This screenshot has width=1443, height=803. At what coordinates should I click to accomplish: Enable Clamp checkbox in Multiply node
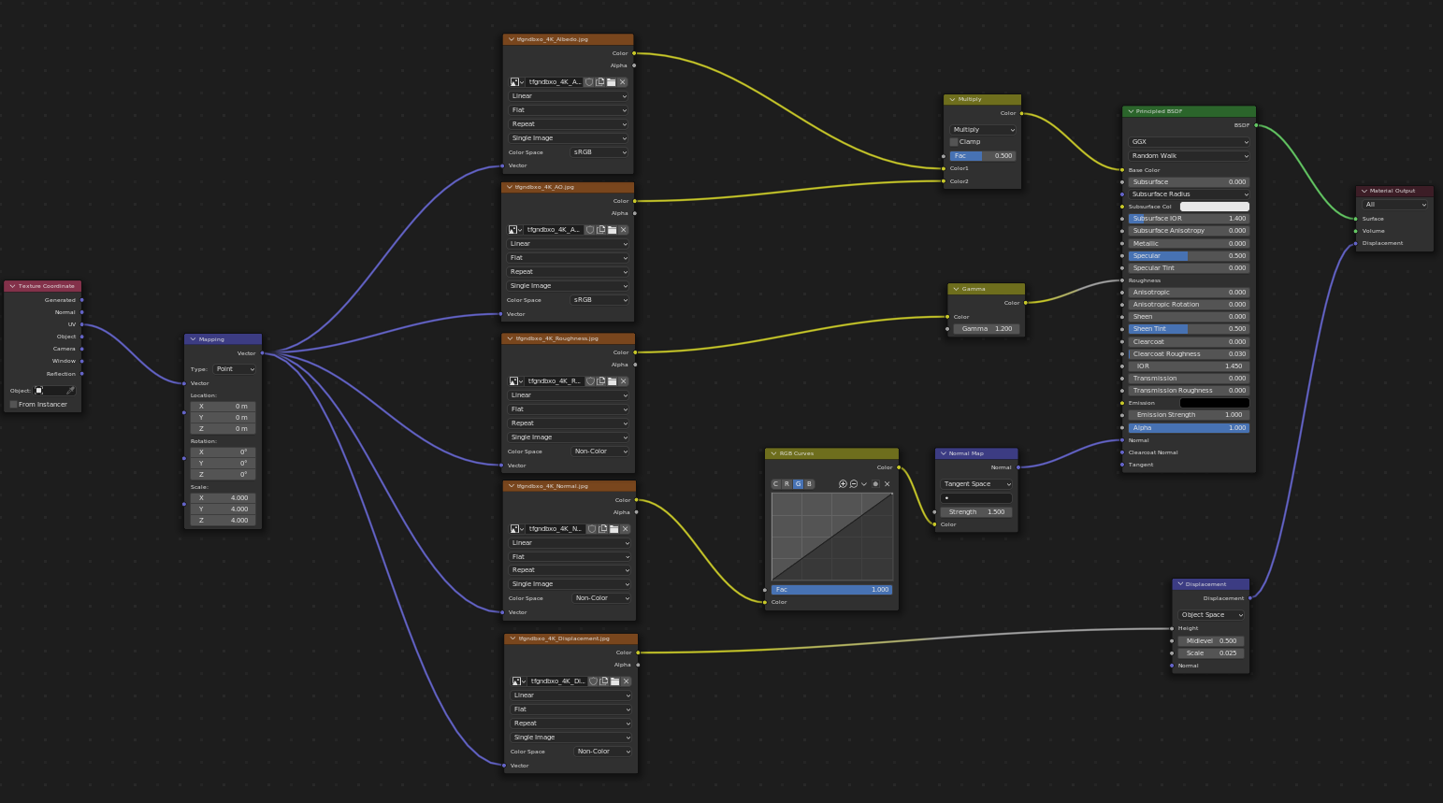(x=954, y=142)
